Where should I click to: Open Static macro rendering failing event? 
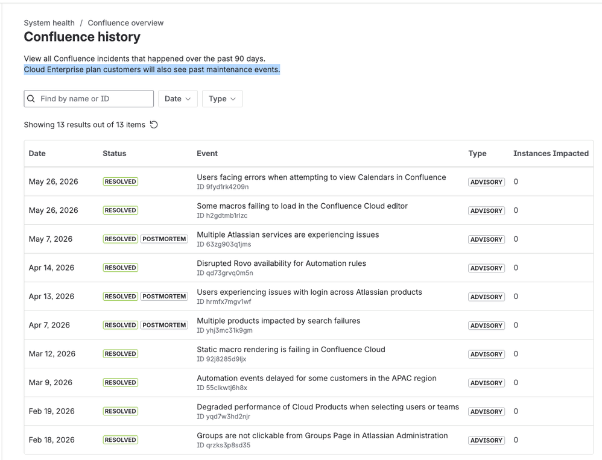point(291,350)
